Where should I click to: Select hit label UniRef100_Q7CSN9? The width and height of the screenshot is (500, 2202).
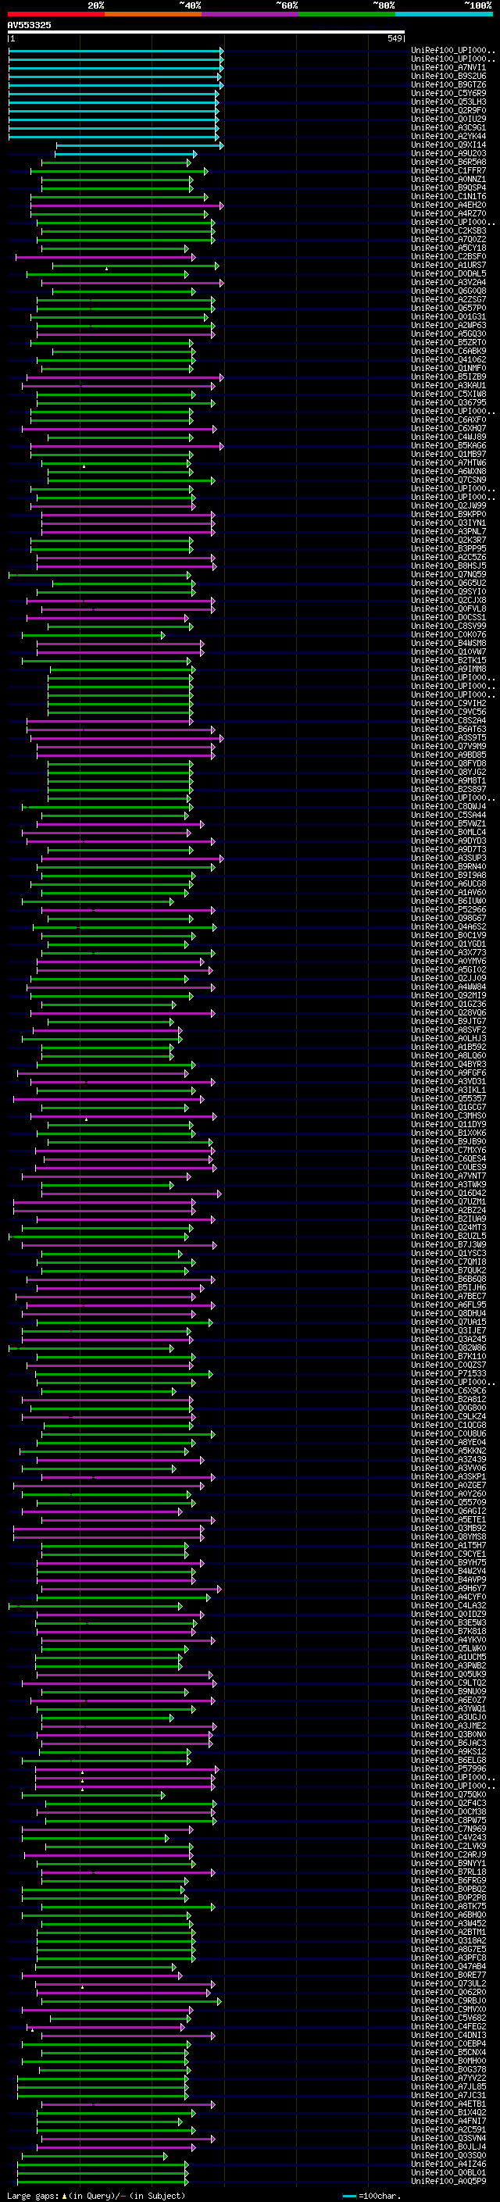click(x=448, y=480)
